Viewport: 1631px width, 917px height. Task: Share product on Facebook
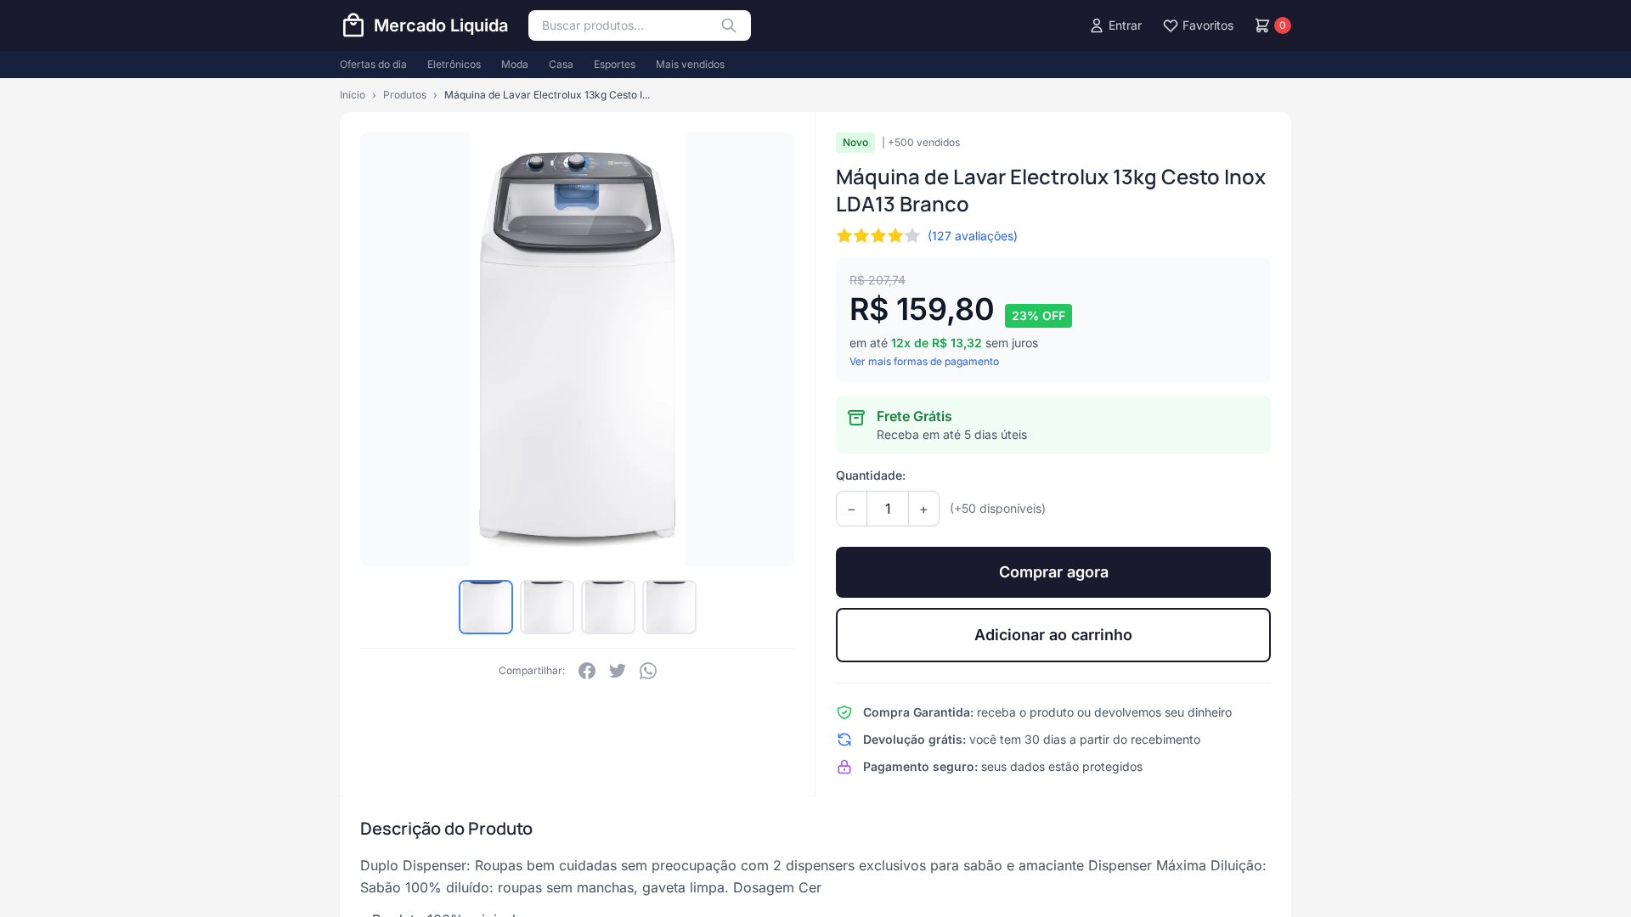tap(587, 671)
